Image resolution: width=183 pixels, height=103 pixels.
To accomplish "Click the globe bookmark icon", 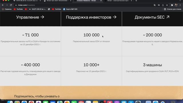I will coord(49,9).
